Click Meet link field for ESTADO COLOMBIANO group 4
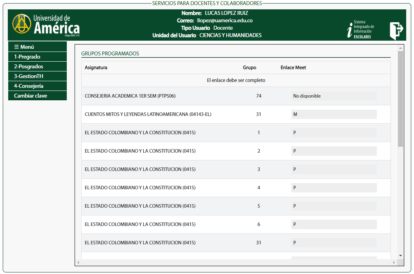The image size is (414, 274). tap(334, 188)
